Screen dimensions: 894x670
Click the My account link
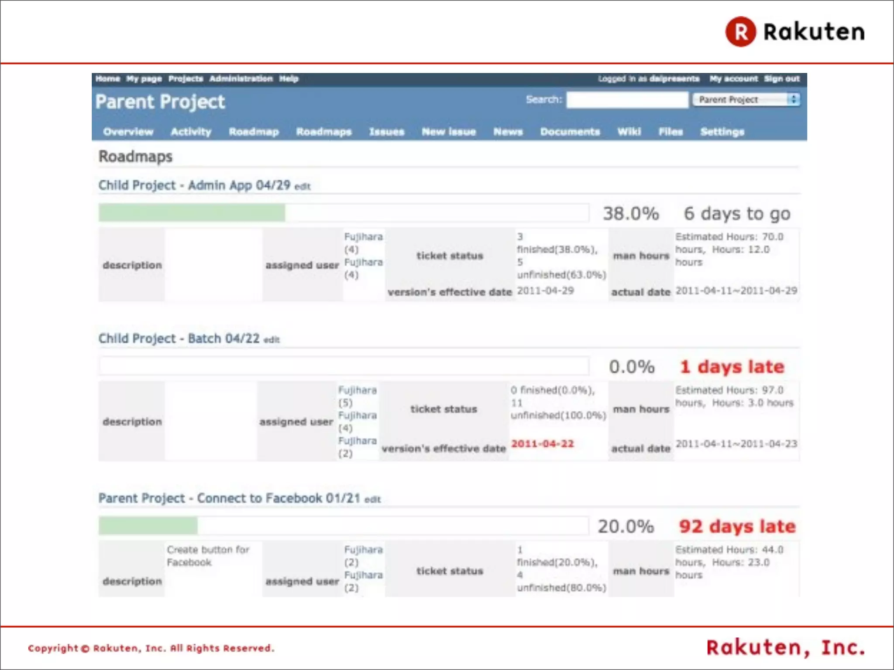click(x=733, y=79)
